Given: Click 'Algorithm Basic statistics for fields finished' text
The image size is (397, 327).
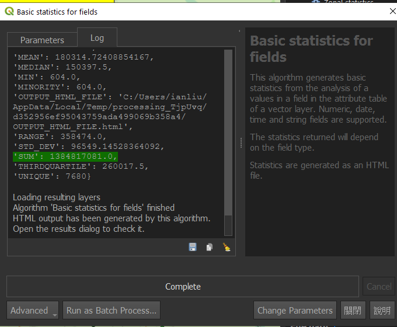Looking at the screenshot, I should [x=93, y=208].
